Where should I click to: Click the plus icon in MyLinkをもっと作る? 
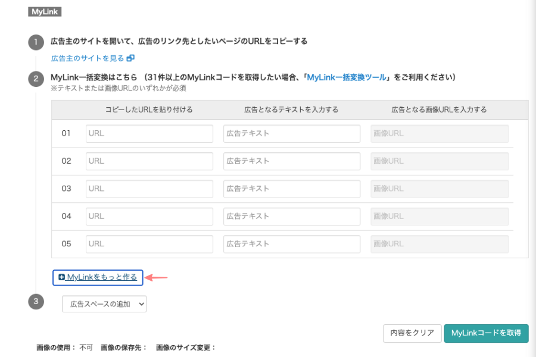click(61, 277)
